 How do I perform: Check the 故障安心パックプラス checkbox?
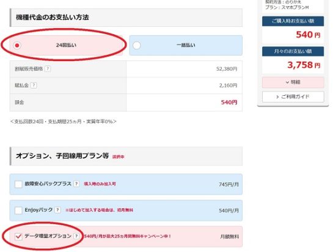(x=18, y=184)
